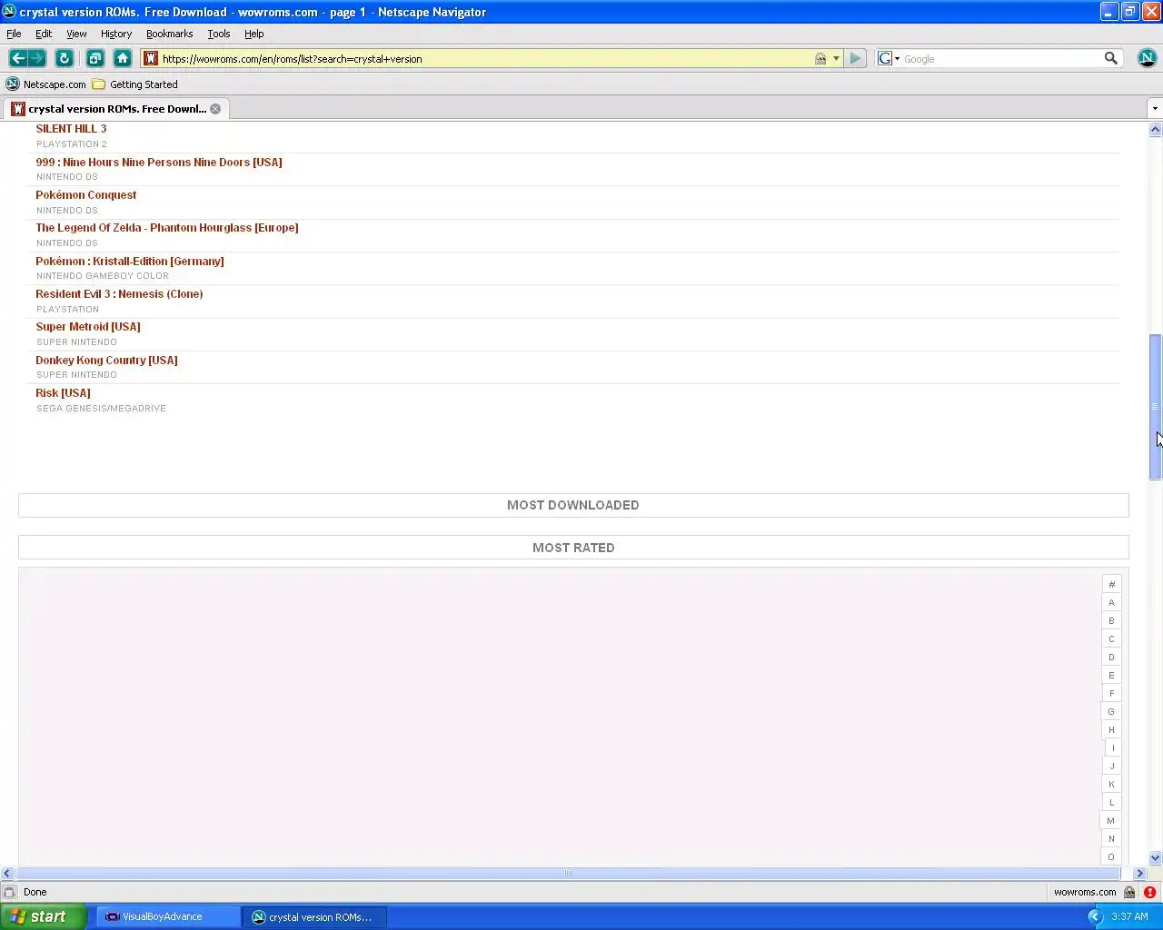1163x930 pixels.
Task: Click the wowroms site favicon in address bar
Action: pyautogui.click(x=151, y=58)
